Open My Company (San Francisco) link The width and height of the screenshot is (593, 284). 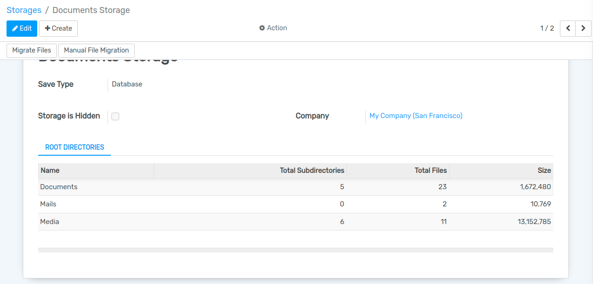coord(416,116)
